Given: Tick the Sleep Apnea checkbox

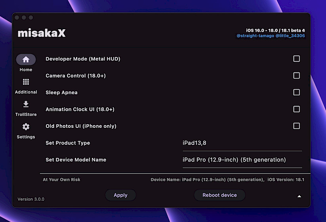Looking at the screenshot, I should [x=296, y=93].
